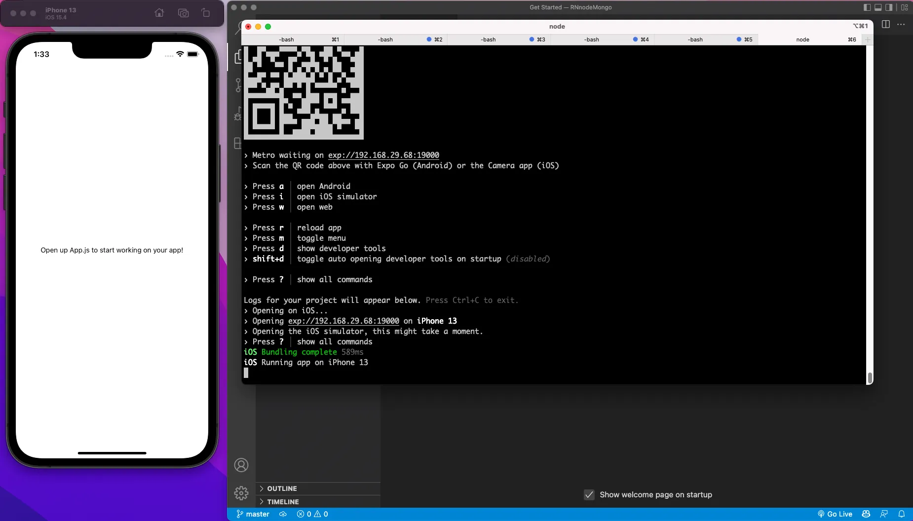The image size is (913, 521).
Task: Click the Simulator Home button icon
Action: click(159, 13)
